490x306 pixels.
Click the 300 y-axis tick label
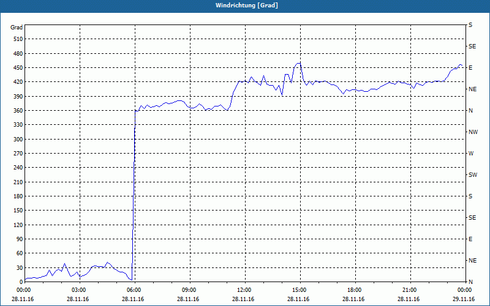[18, 140]
